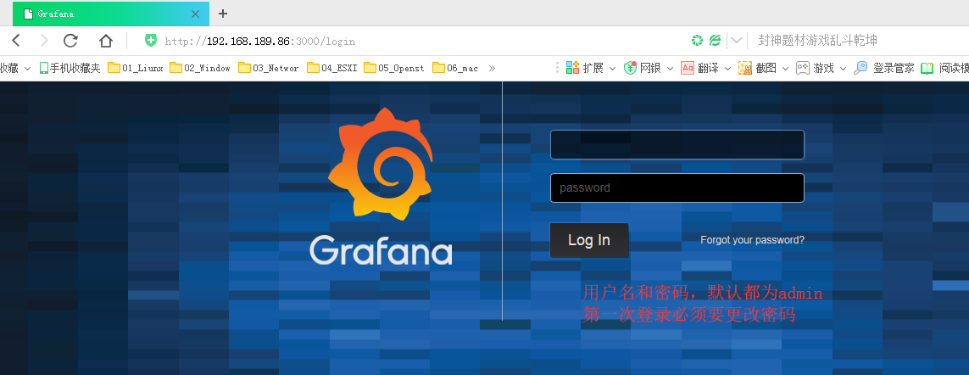Select the Grafana browser tab
The width and height of the screenshot is (969, 375).
point(110,14)
